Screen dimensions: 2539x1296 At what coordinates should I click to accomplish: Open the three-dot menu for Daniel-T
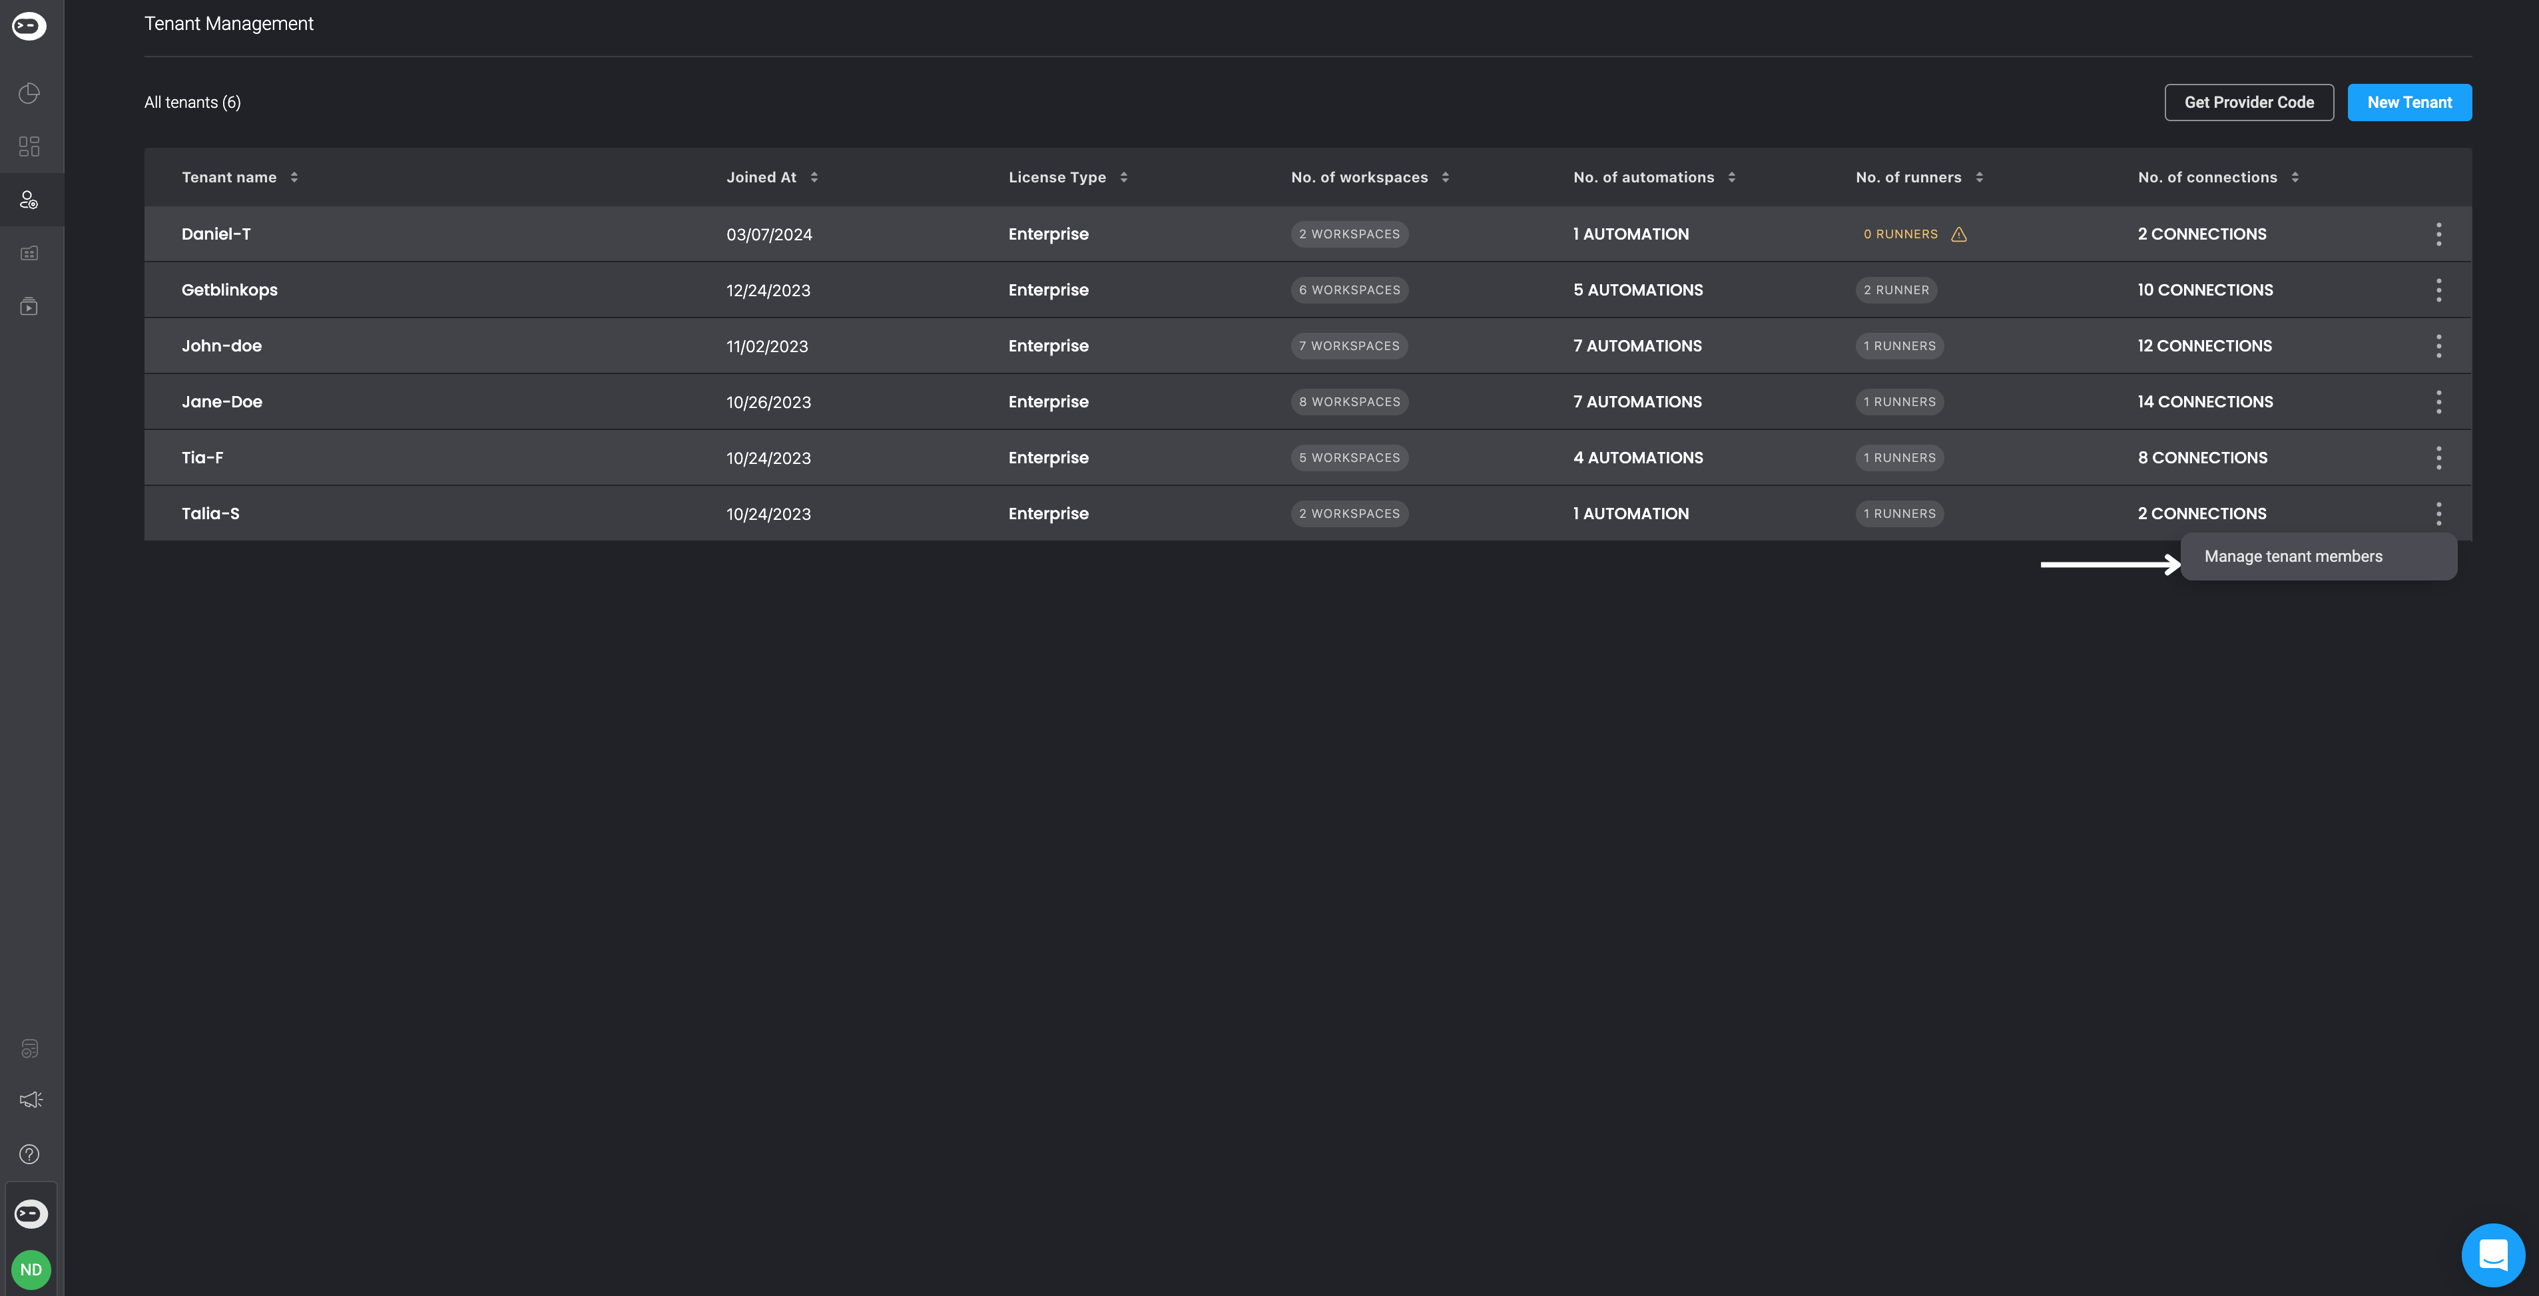tap(2438, 234)
